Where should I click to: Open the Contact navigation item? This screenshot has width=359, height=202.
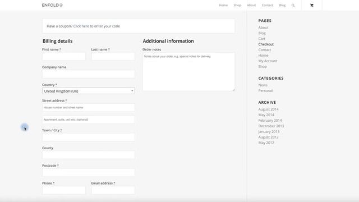268,5
